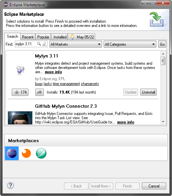
Task: Clear search text with eraser icon
Action: coord(44,44)
